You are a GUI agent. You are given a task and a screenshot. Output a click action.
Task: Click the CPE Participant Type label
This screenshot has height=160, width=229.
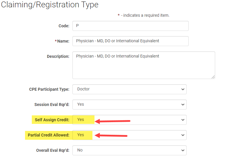49,89
